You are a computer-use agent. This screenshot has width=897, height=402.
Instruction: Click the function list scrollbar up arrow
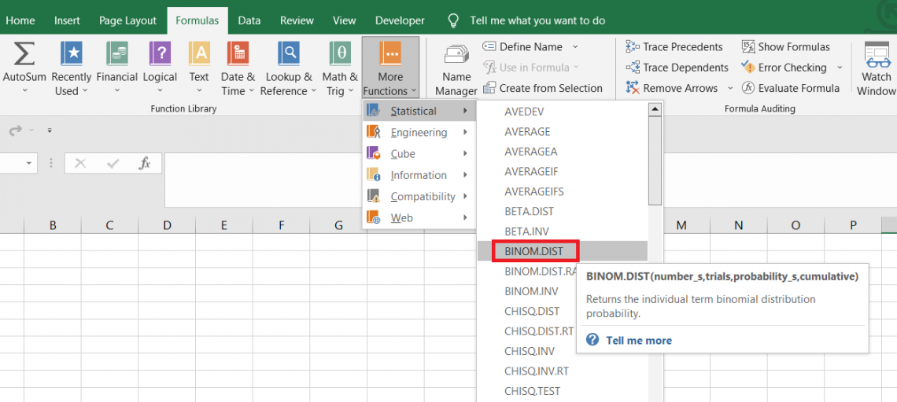click(655, 110)
